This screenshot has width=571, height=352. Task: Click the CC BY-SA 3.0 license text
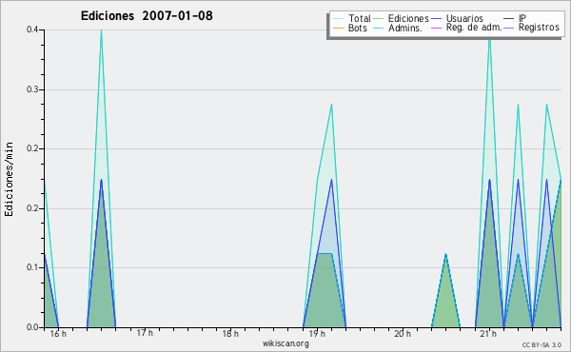click(541, 344)
